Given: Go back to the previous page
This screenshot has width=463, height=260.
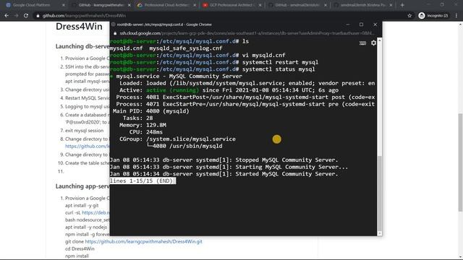Looking at the screenshot, I should 7,16.
